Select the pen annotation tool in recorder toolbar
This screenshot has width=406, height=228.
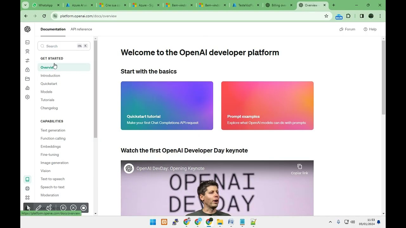[x=38, y=208]
